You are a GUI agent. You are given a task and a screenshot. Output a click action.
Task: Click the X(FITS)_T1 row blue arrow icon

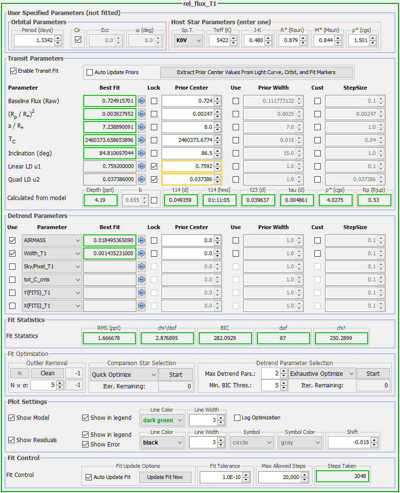[142, 305]
